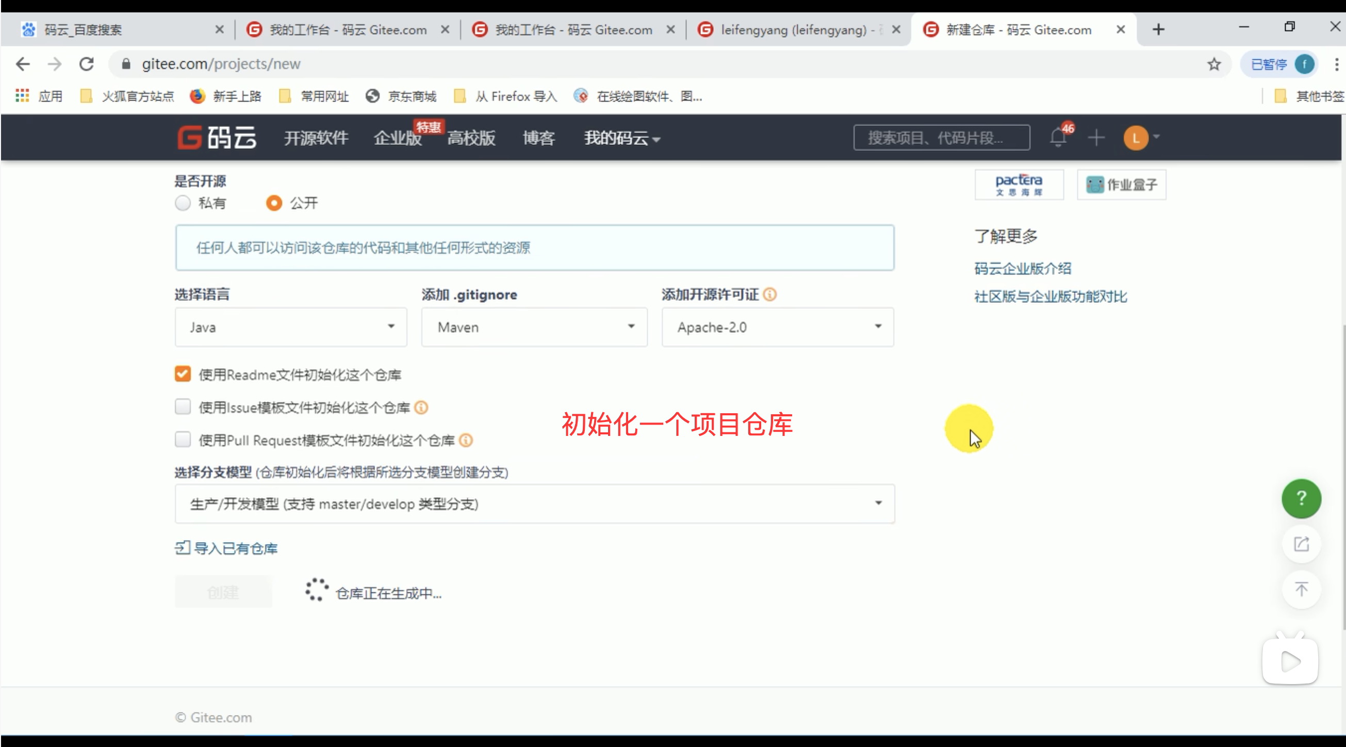
Task: Open the 开源软件 navigation menu item
Action: [x=316, y=138]
